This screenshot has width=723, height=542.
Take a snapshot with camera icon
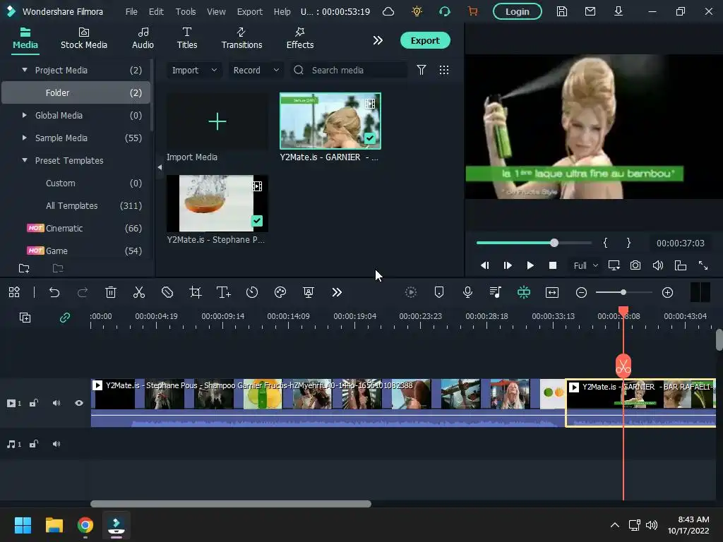tap(635, 265)
